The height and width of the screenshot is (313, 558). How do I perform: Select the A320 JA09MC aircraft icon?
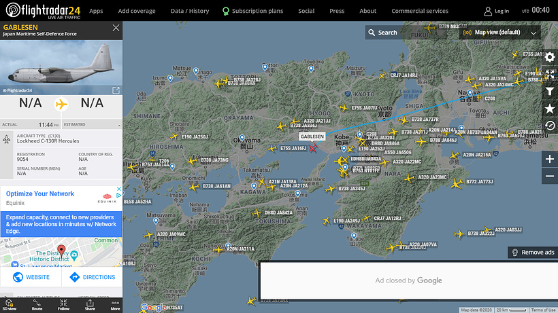(x=148, y=235)
